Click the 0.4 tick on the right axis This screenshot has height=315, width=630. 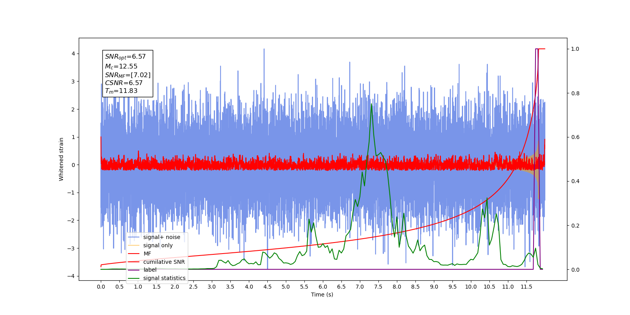pyautogui.click(x=575, y=182)
